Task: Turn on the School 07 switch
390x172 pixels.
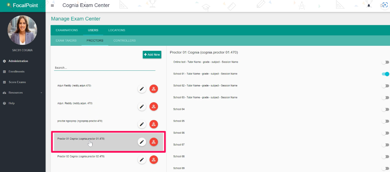Action: coord(386,145)
